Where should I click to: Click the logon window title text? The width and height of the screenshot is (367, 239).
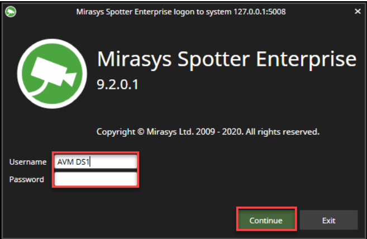[x=181, y=11]
